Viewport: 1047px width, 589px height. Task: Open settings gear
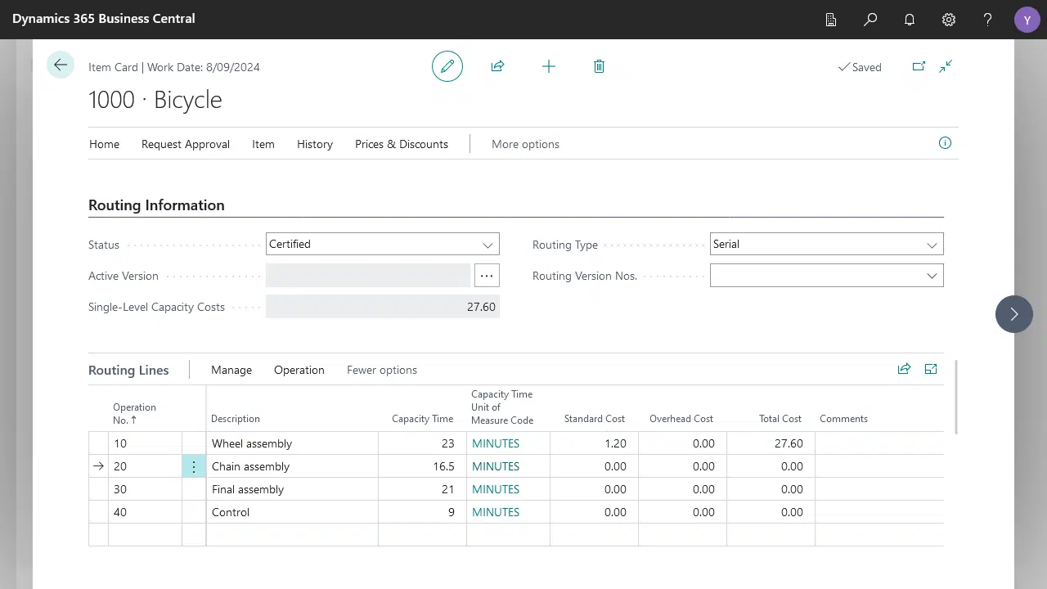[949, 20]
